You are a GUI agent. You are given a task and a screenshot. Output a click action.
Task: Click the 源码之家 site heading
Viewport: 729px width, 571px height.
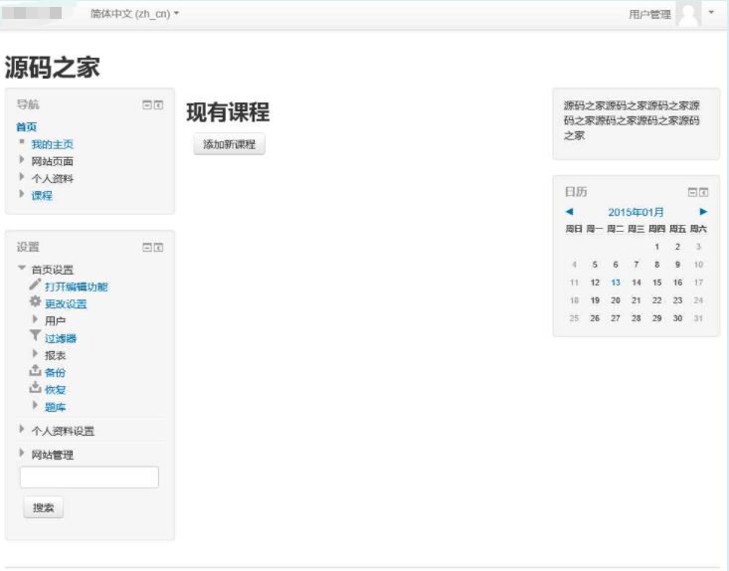coord(52,68)
